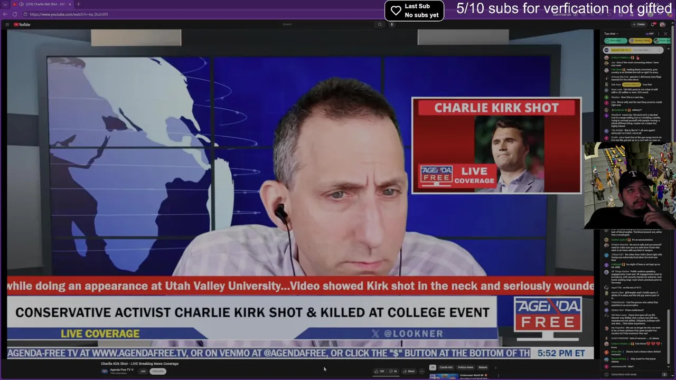
Task: Click the YouTube search field
Action: click(x=327, y=24)
